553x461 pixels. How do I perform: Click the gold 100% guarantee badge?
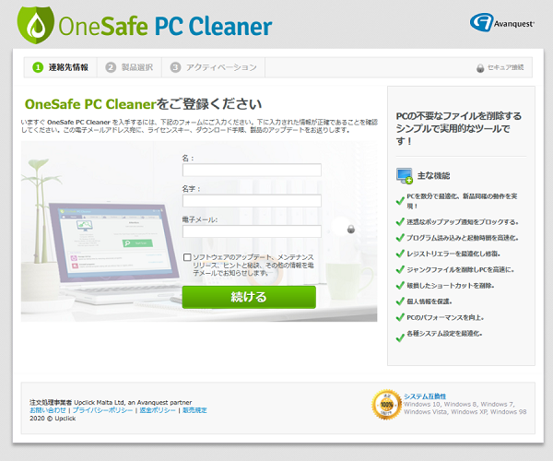[386, 405]
